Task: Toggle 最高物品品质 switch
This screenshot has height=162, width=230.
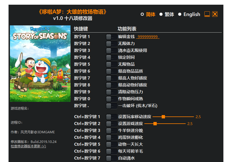Action: click(111, 71)
